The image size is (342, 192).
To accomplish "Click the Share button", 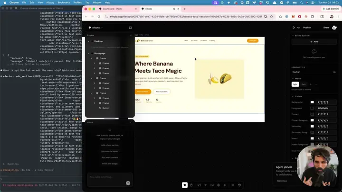I will pos(326,27).
